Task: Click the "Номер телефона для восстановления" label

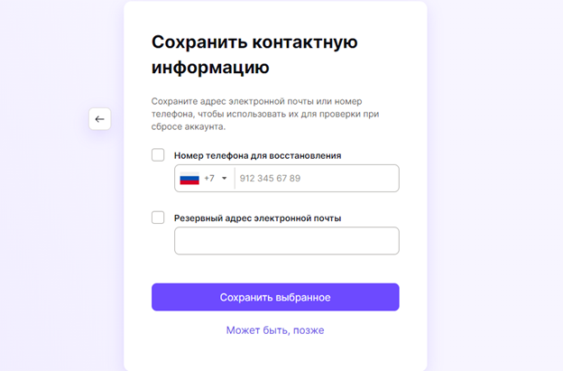Action: click(257, 156)
